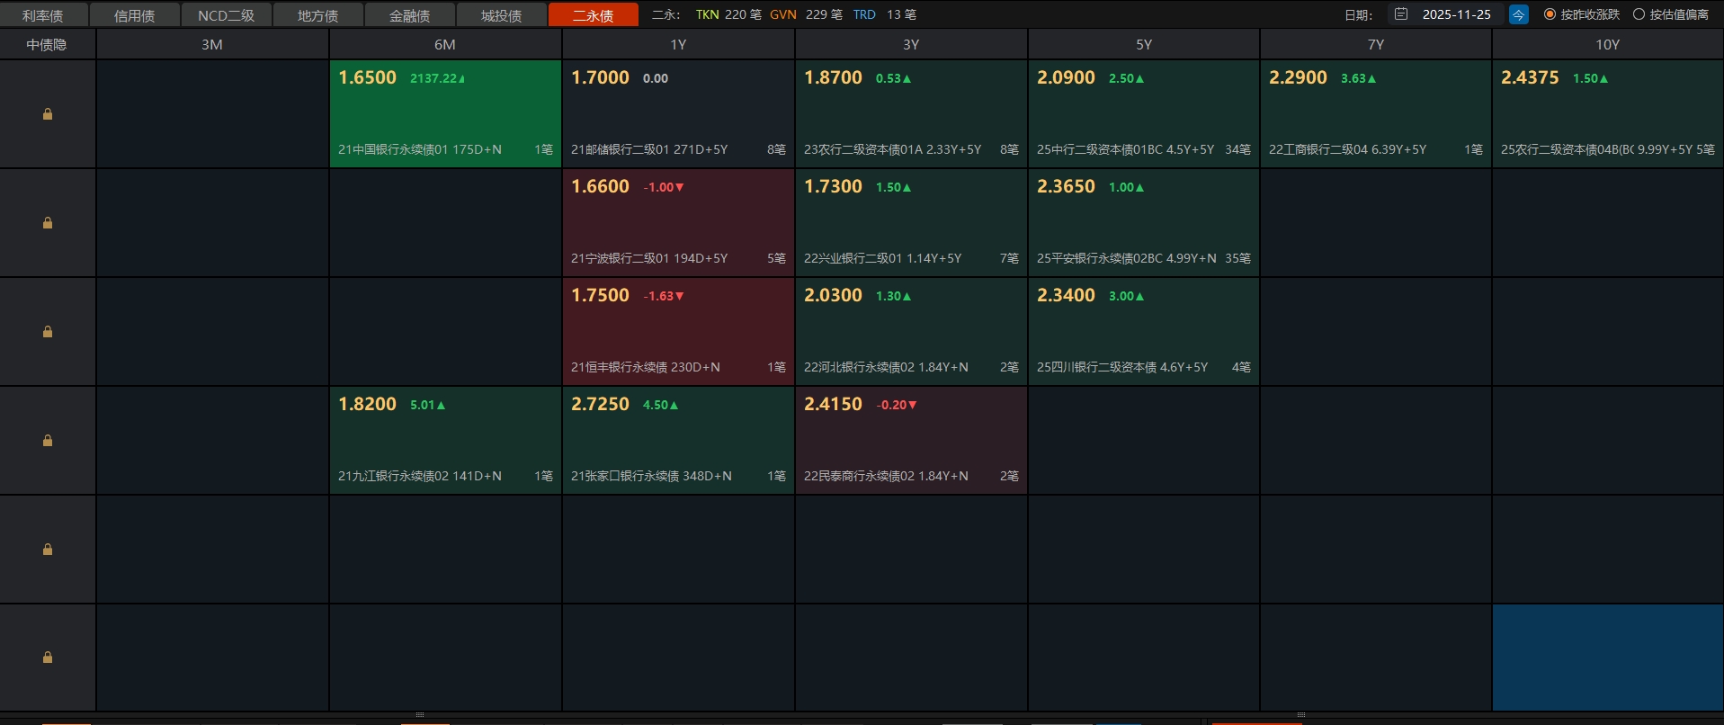The image size is (1724, 725).
Task: Open the 22民泰商行永续债02 cell
Action: (x=911, y=441)
